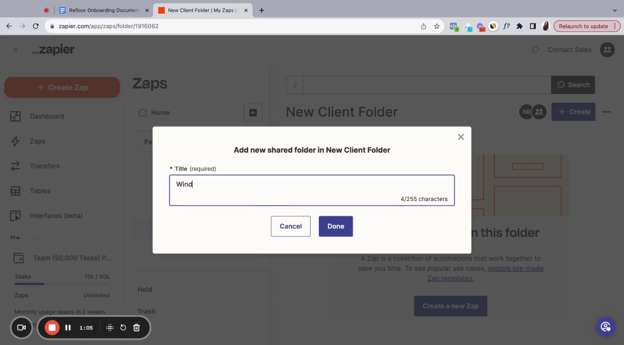Click the NR member avatar
Screen dimensions: 624x345
(526, 112)
